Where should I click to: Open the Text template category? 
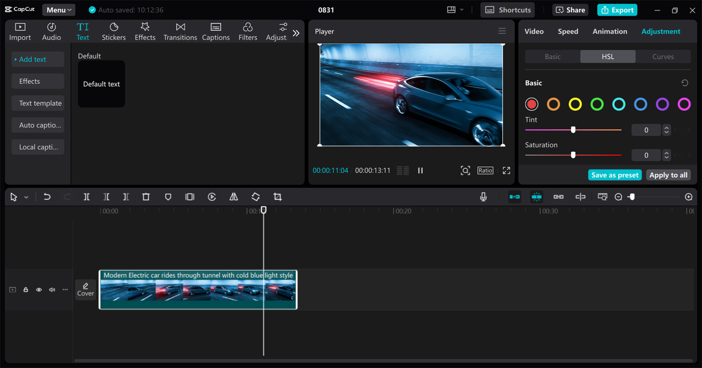point(38,103)
